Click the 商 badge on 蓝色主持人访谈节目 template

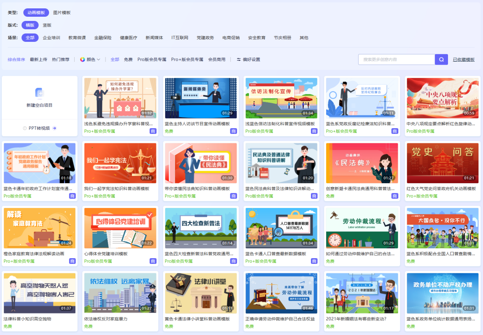click(x=234, y=131)
